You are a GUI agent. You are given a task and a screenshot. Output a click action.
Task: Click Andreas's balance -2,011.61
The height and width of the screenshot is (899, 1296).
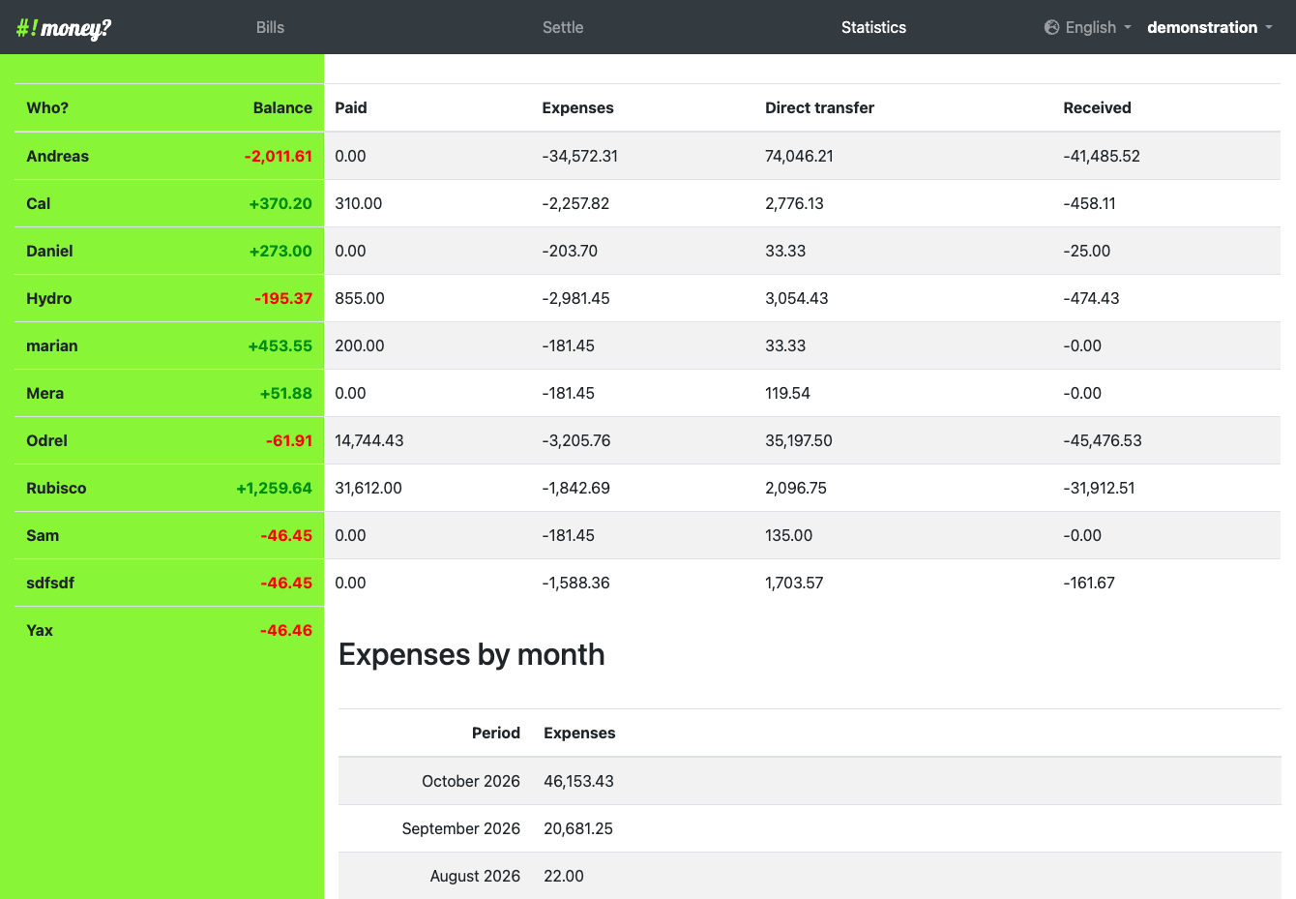(x=279, y=156)
